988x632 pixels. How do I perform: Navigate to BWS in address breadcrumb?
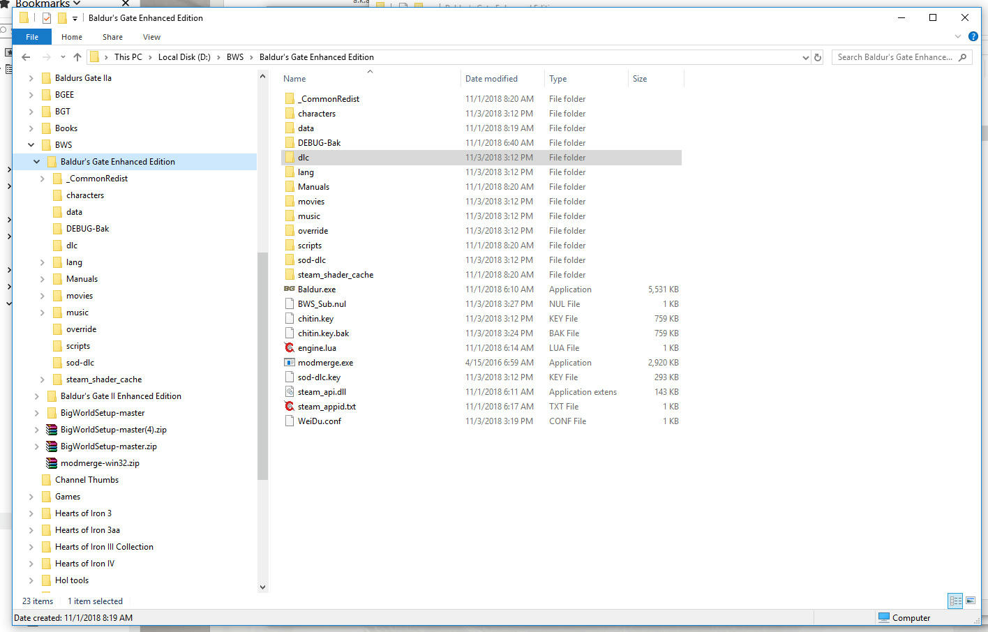tap(235, 57)
